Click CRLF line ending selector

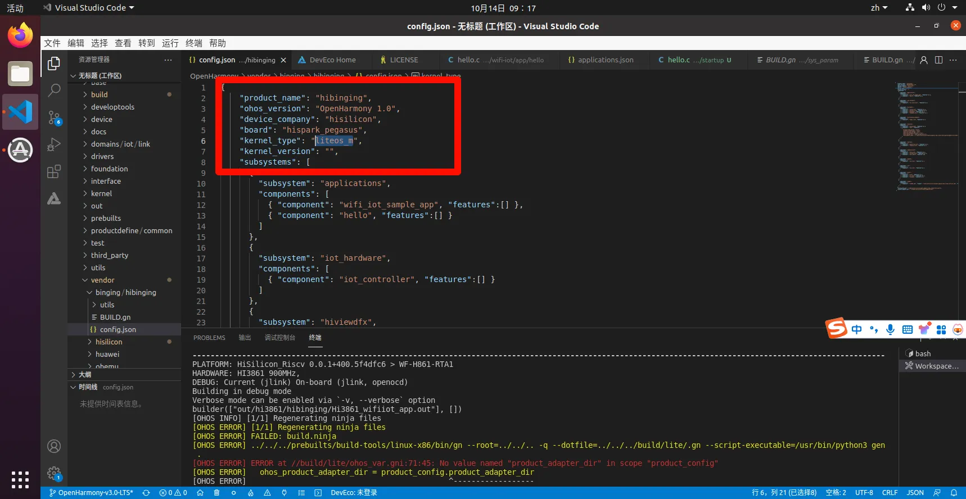click(x=890, y=493)
